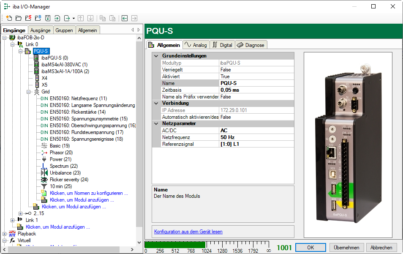Switch to the Ausgänge tab
The image size is (403, 254).
[x=41, y=30]
